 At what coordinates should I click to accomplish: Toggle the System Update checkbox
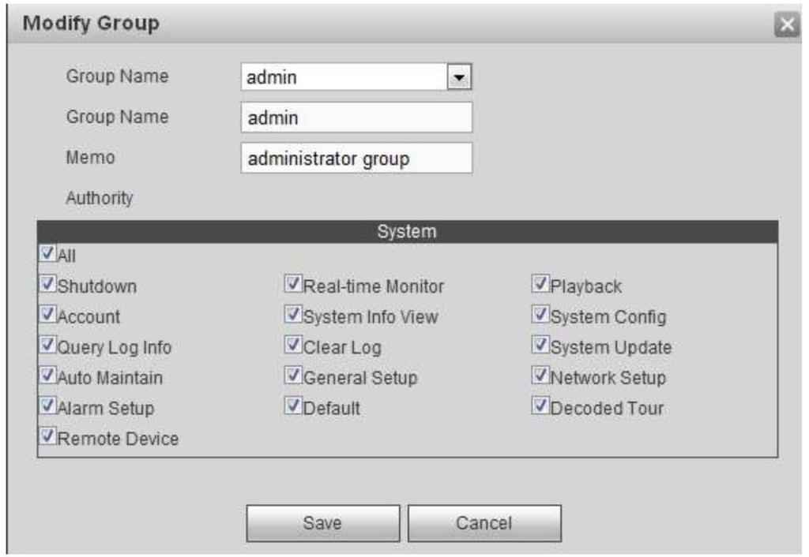[x=540, y=344]
